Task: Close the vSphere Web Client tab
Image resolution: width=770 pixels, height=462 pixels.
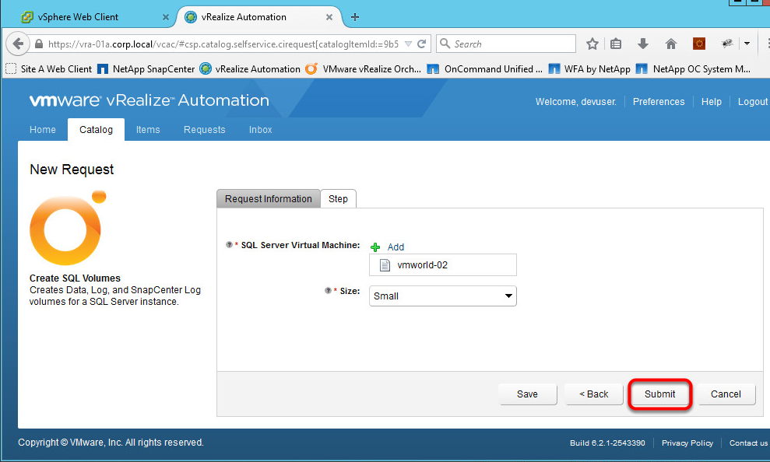Action: (166, 17)
